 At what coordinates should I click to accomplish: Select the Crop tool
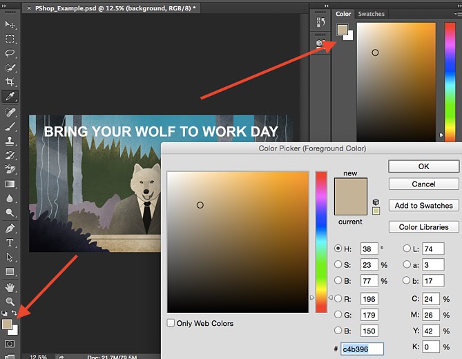point(10,81)
